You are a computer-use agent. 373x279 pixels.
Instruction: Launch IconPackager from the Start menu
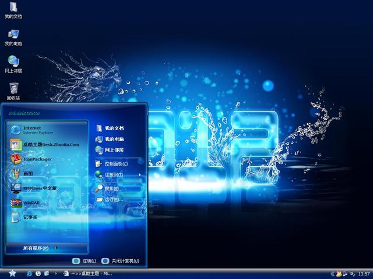37,159
